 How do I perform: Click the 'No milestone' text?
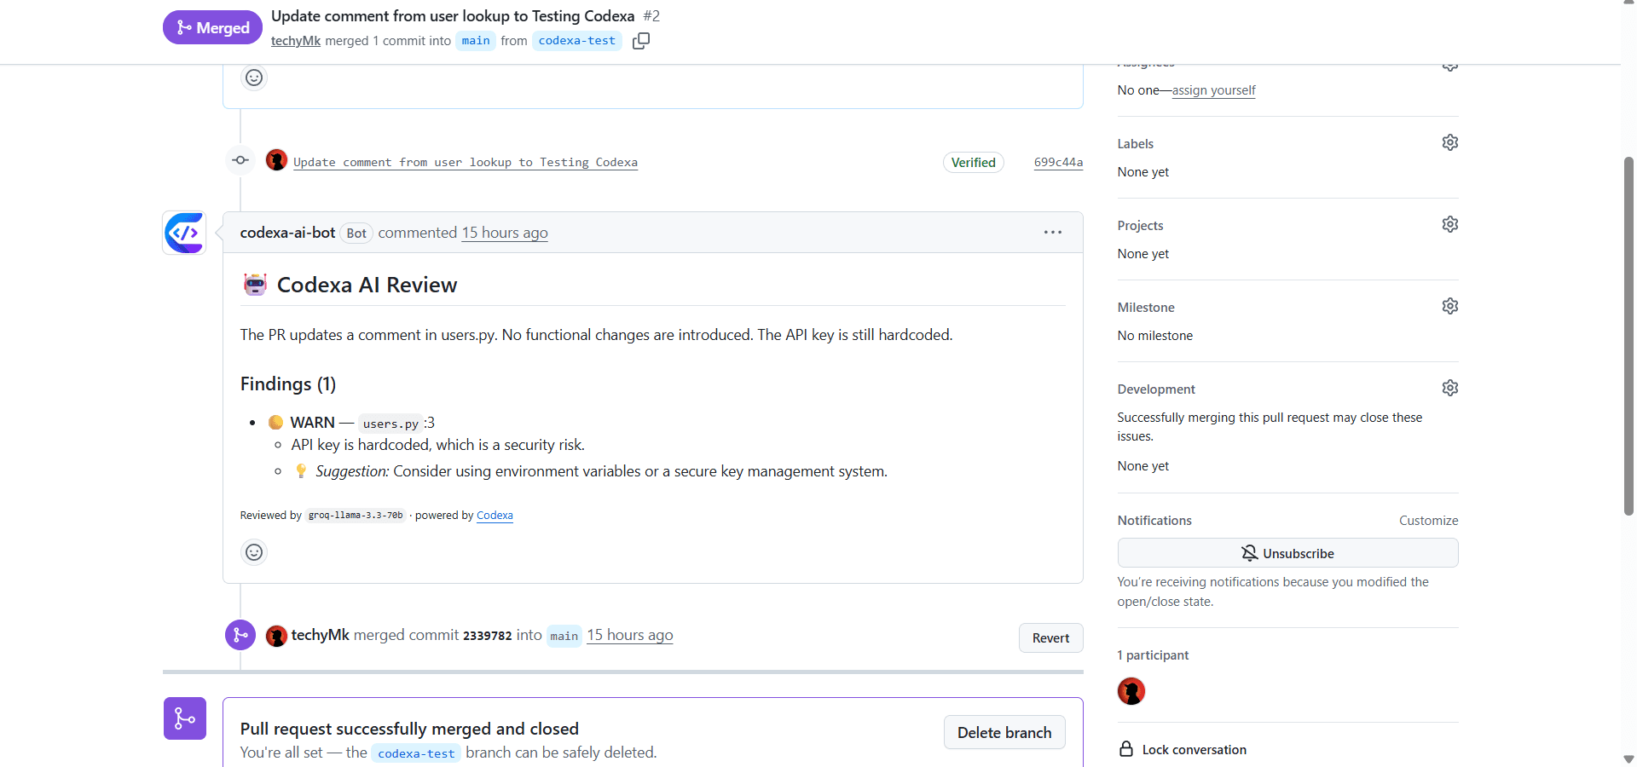pyautogui.click(x=1155, y=336)
